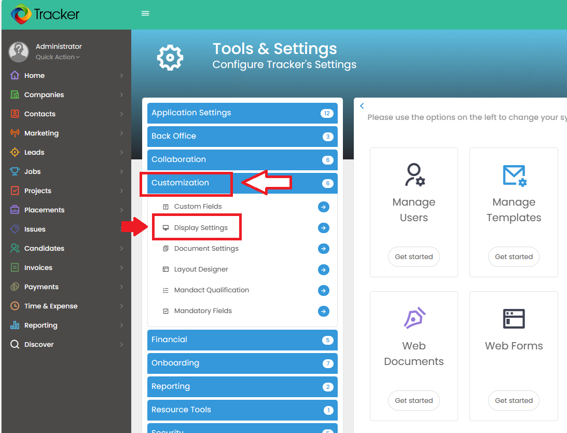Click the Home house icon
Image resolution: width=567 pixels, height=433 pixels.
15,75
